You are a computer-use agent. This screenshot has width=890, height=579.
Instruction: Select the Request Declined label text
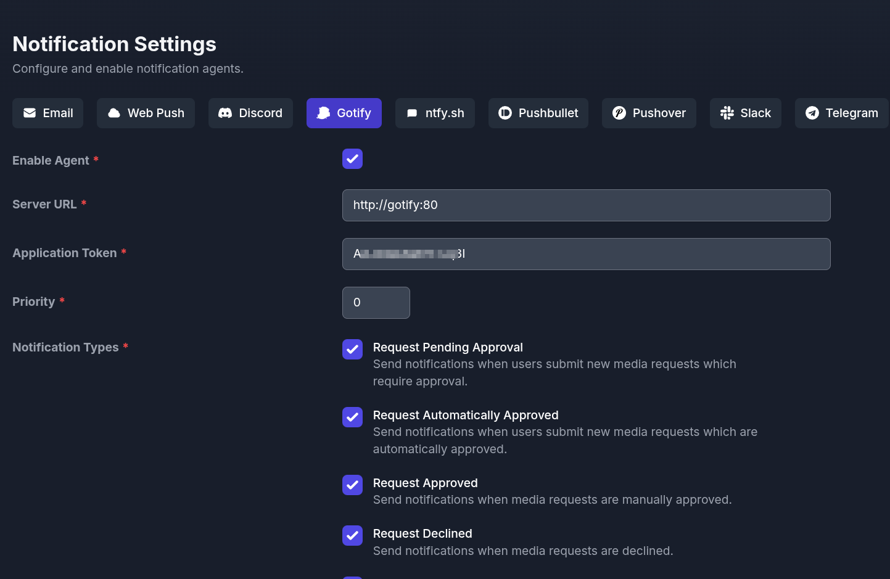pyautogui.click(x=422, y=533)
